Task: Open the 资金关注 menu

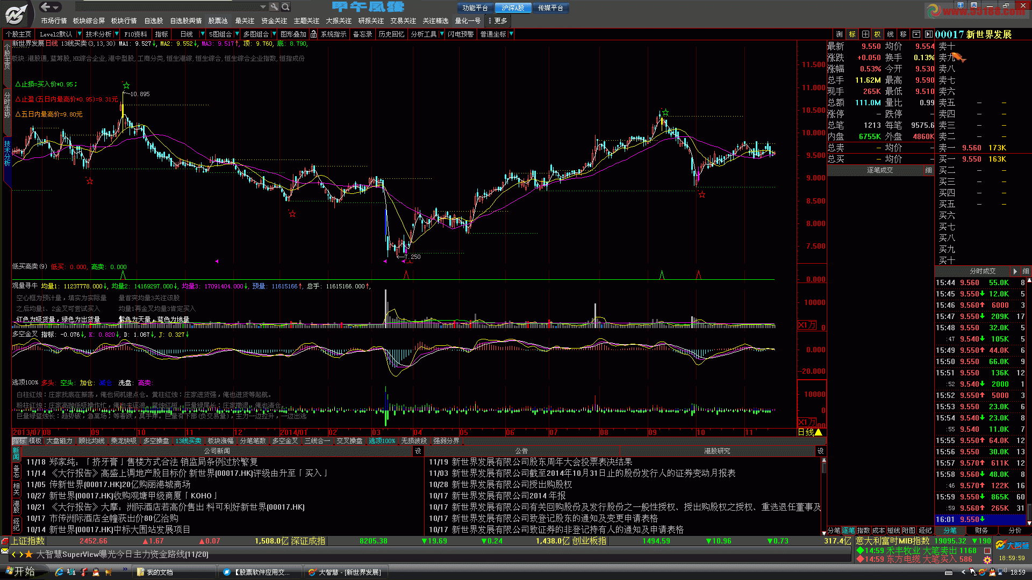Action: (x=274, y=20)
